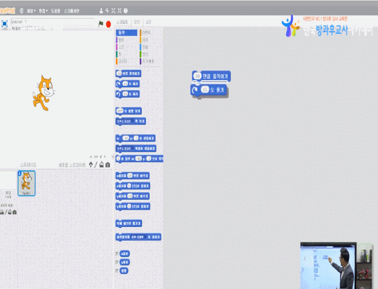
Task: Open mouse-pointer dropdown on 위치로 이동하기 block
Action: [133, 149]
